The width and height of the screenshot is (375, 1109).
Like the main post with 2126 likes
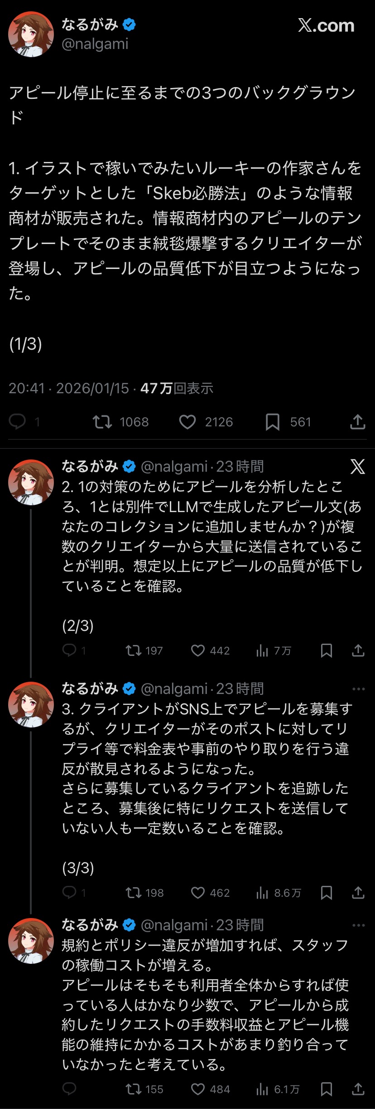[187, 422]
